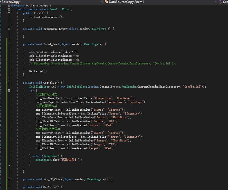Click the "cmb_SIdentity.SelectedIndex = 0;" line

click(54, 56)
